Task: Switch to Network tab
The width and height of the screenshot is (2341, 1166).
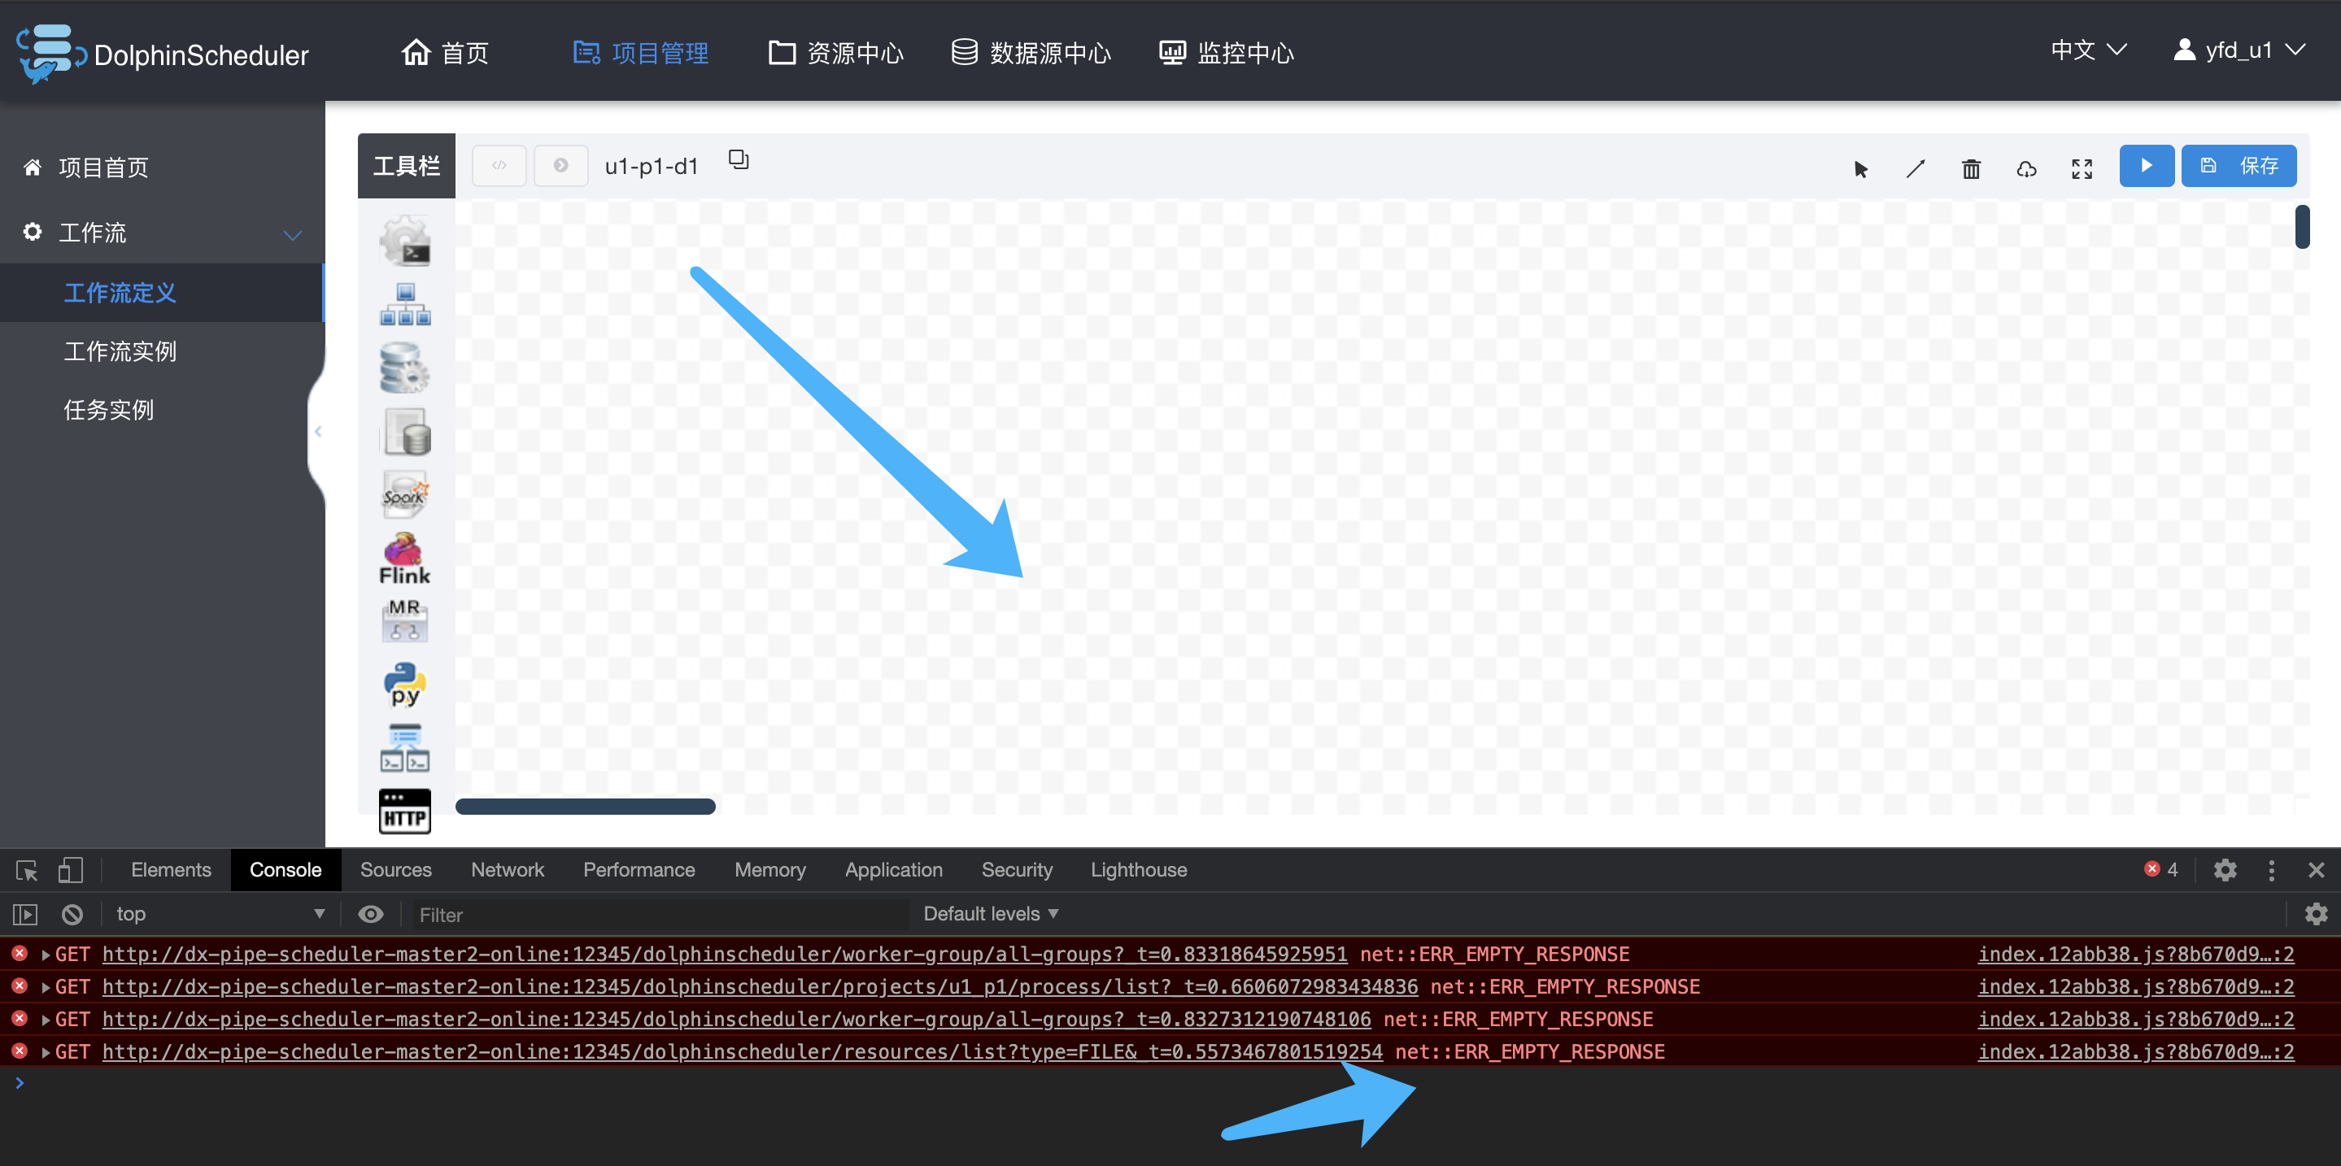Action: pyautogui.click(x=507, y=870)
